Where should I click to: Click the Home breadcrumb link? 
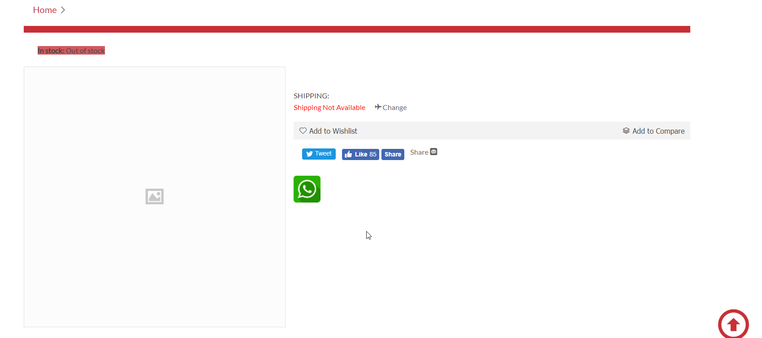pyautogui.click(x=45, y=10)
